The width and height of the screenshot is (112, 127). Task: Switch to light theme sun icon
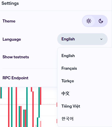coord(89,21)
